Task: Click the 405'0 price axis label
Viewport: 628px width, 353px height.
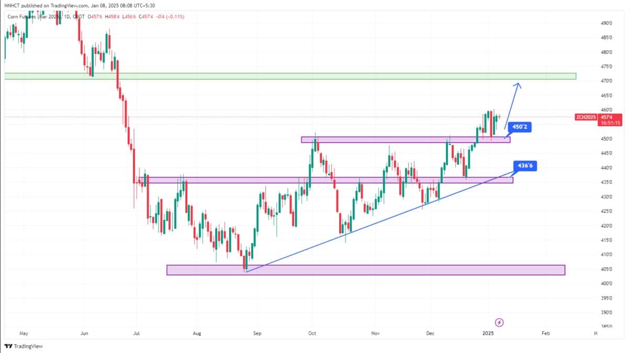Action: click(x=607, y=269)
